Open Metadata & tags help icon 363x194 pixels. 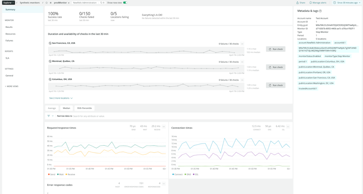click(320, 11)
